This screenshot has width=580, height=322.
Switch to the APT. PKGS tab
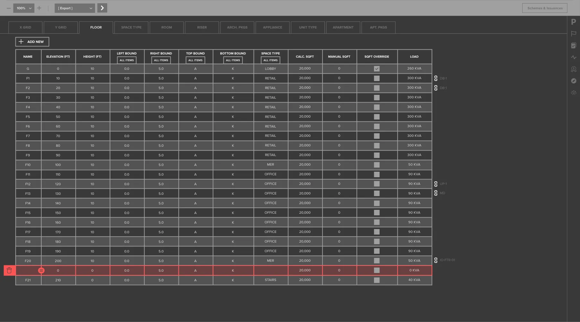[x=378, y=28]
